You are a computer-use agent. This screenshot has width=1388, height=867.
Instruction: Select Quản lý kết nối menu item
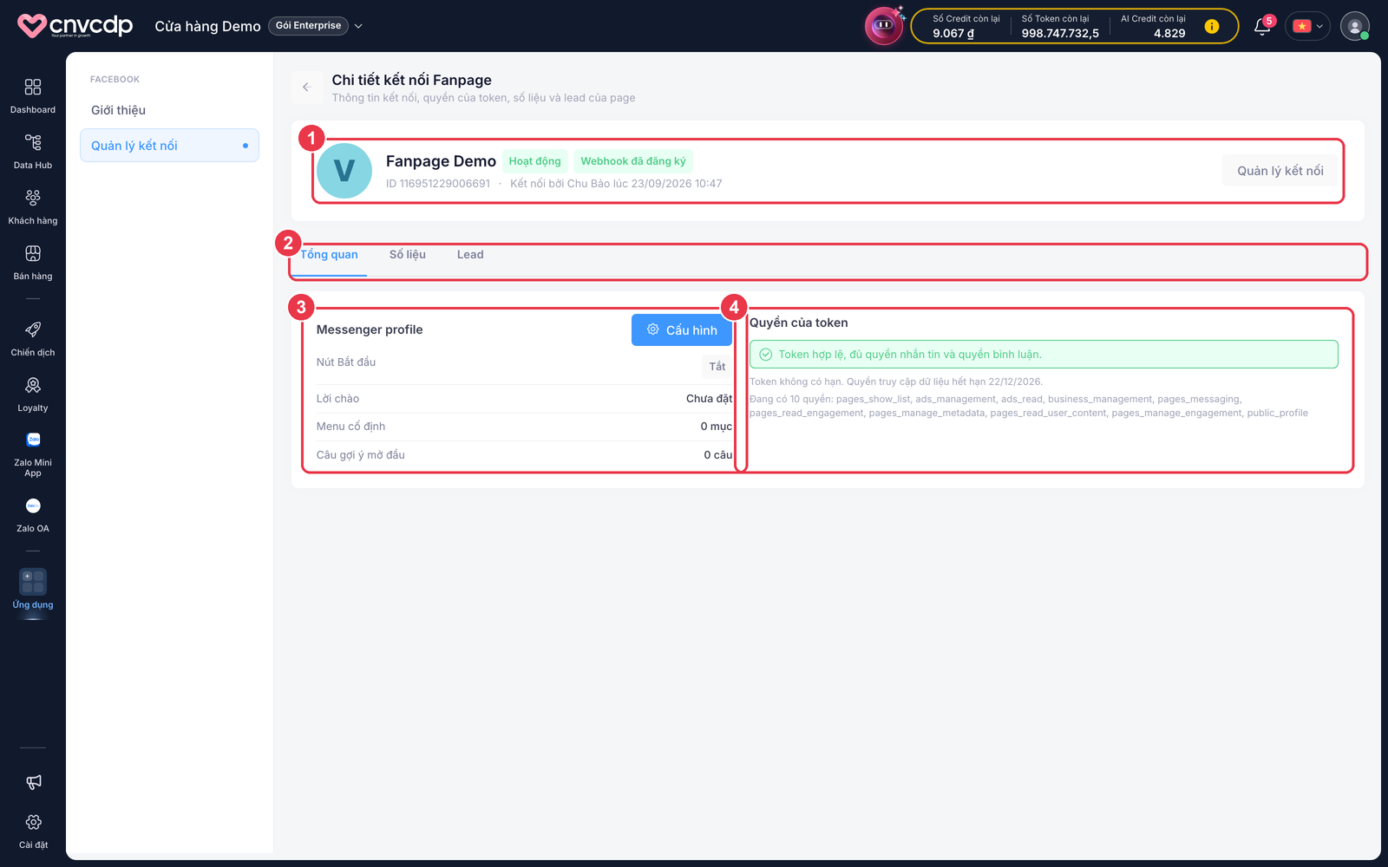point(169,146)
